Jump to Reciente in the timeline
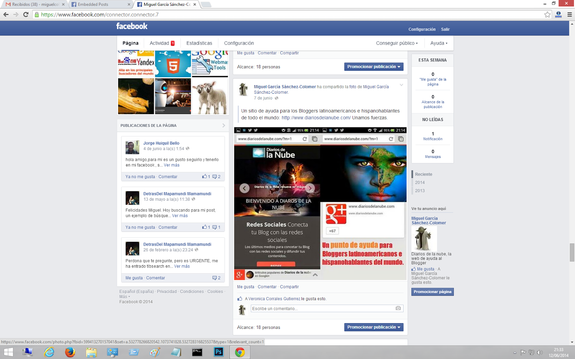The height and width of the screenshot is (359, 575). (x=424, y=174)
